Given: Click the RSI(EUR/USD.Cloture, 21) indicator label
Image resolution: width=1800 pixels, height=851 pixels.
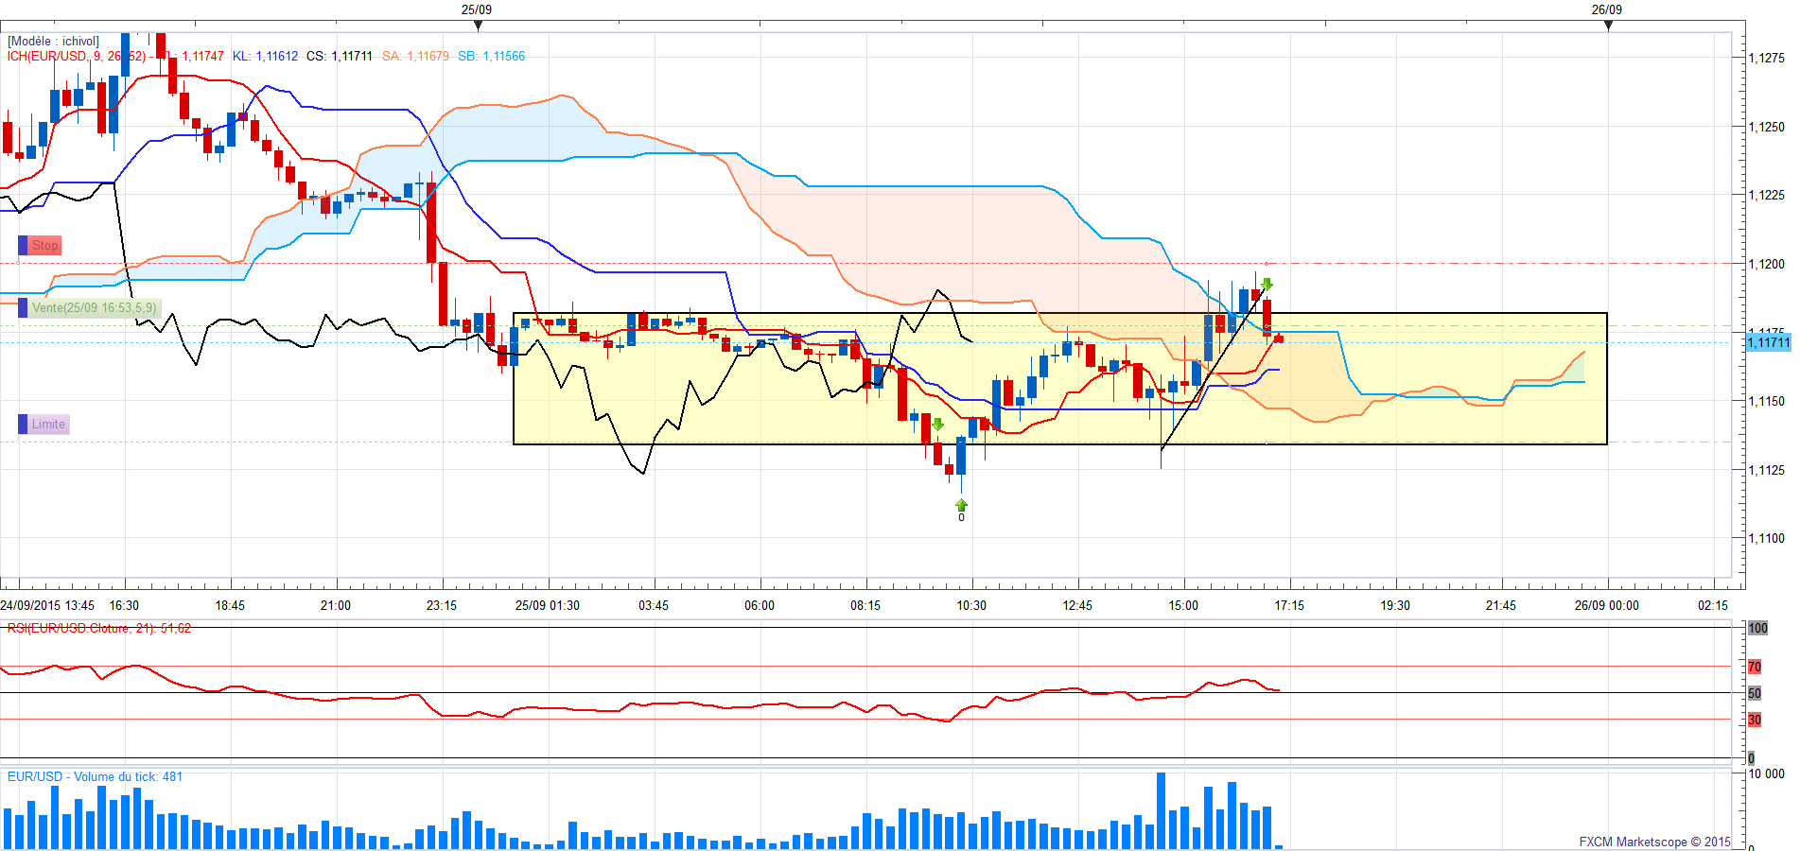Looking at the screenshot, I should coord(98,629).
